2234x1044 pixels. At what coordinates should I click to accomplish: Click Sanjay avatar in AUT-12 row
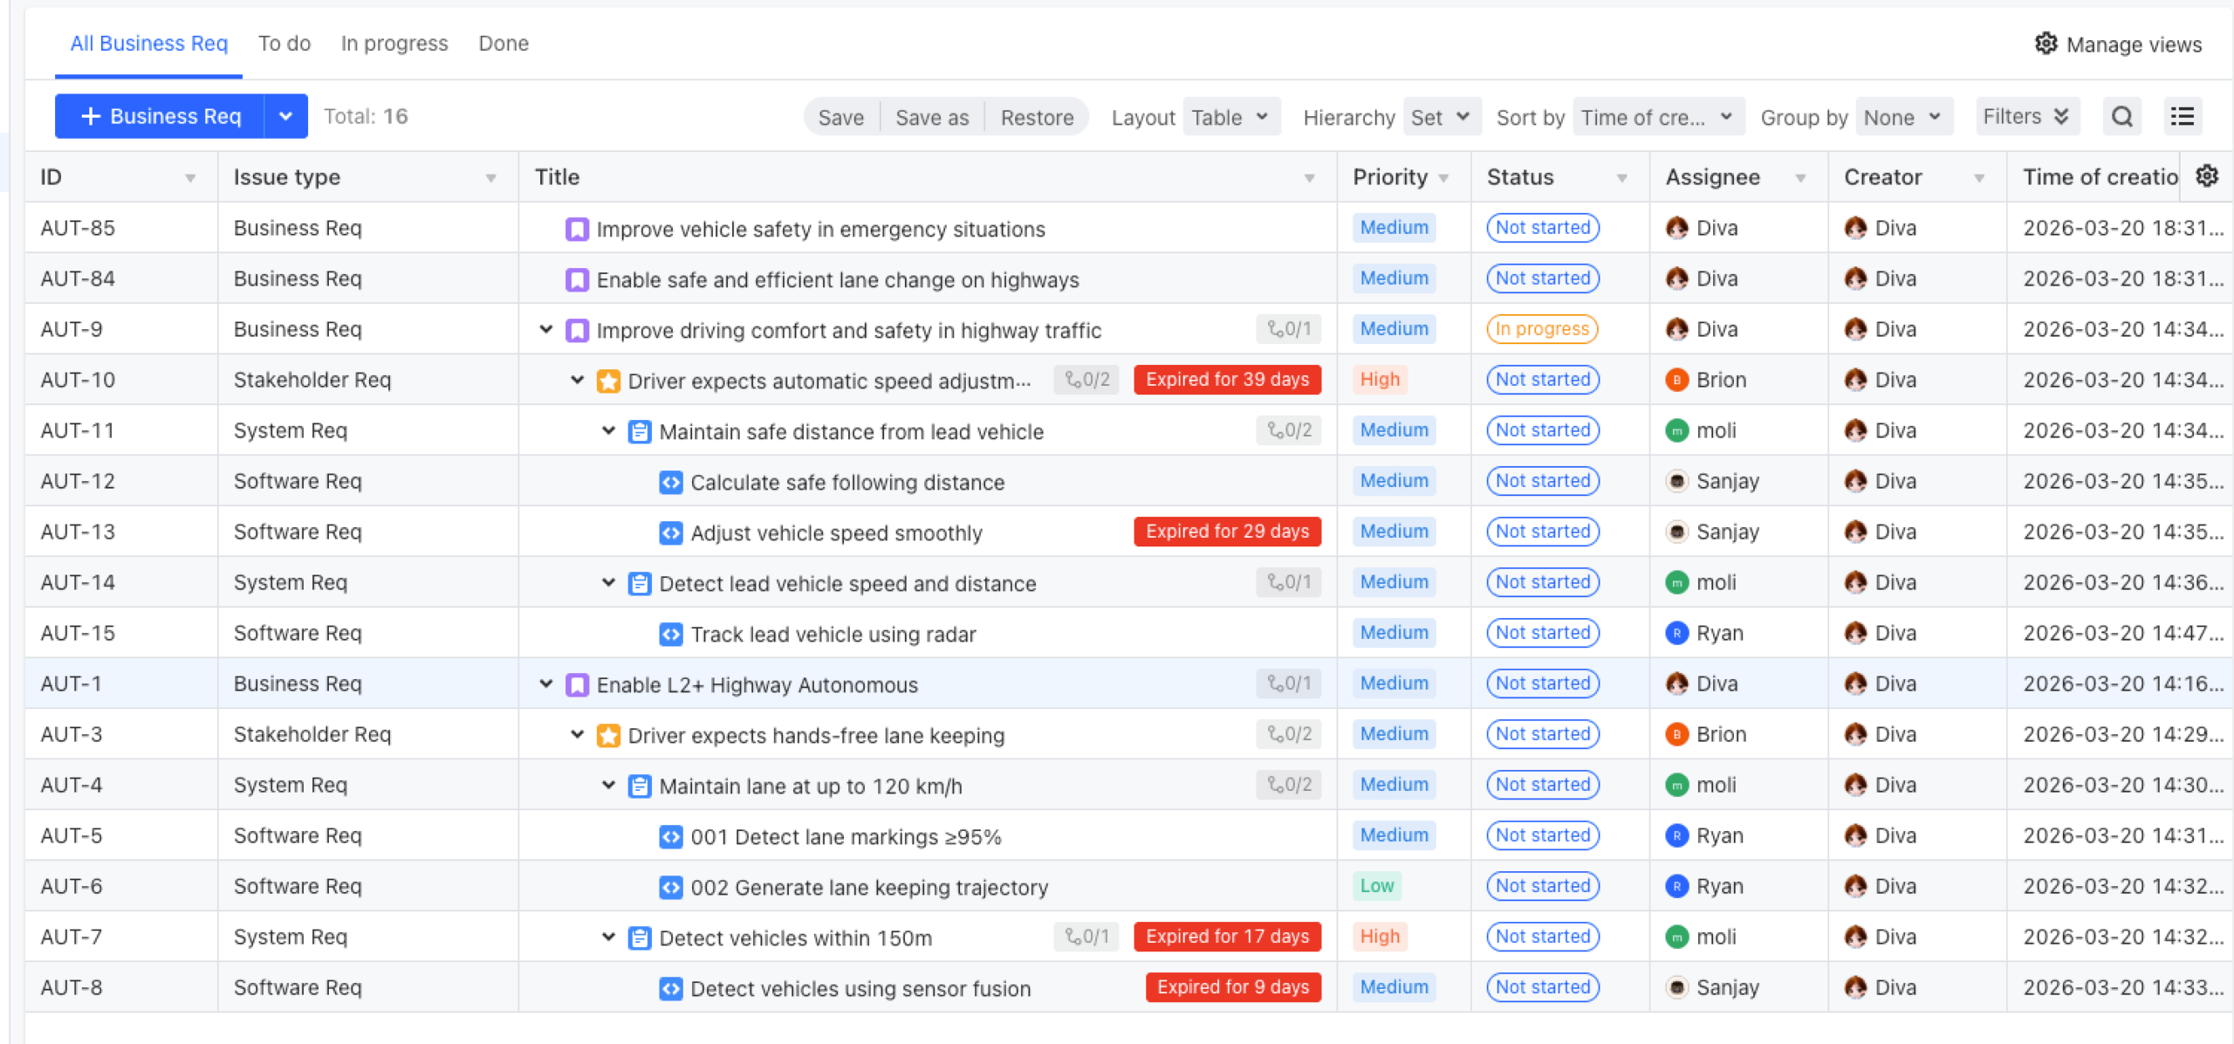pos(1676,481)
